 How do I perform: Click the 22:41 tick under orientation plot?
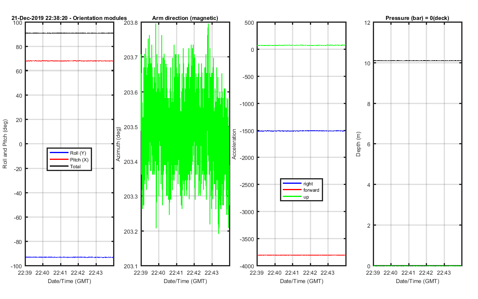click(x=60, y=273)
